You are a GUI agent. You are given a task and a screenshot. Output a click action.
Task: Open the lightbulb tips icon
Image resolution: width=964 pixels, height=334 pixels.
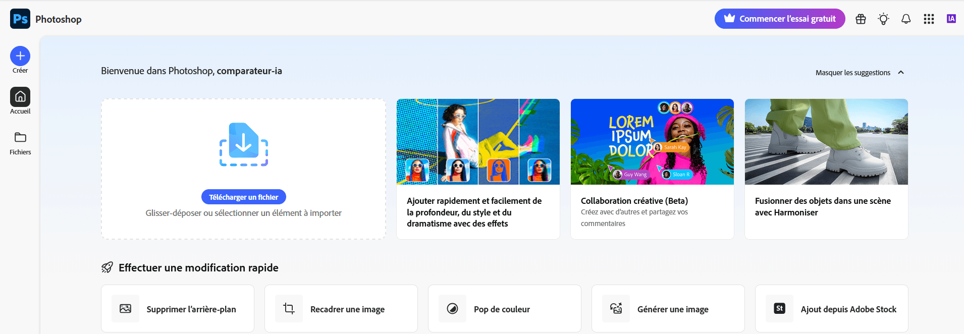[883, 19]
